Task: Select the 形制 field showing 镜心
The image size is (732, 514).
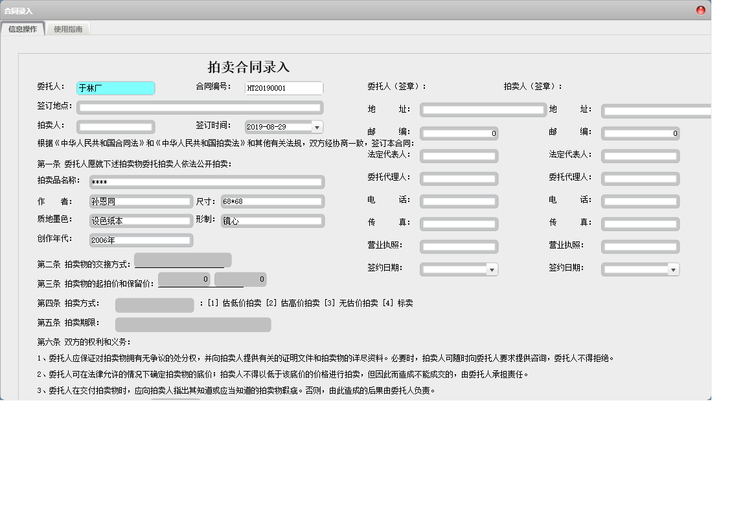Action: [x=272, y=221]
